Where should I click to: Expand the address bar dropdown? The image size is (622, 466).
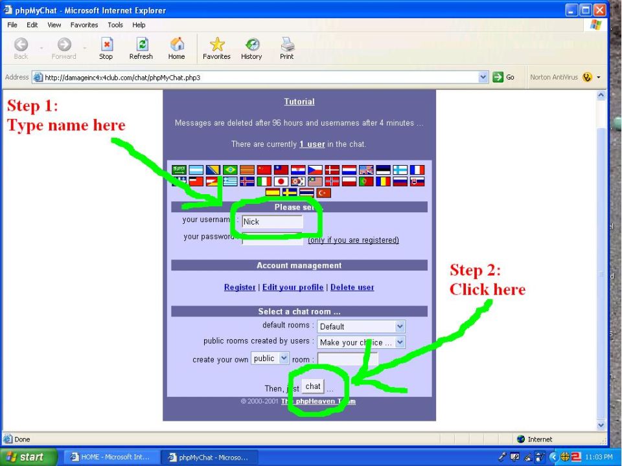[x=483, y=77]
